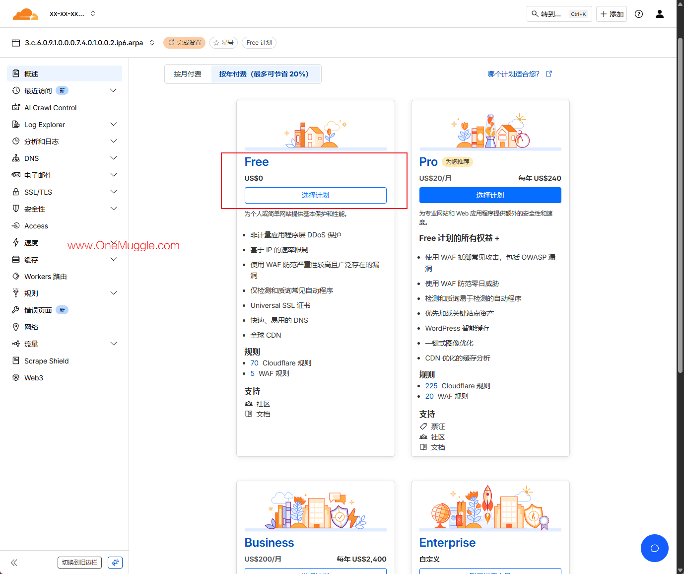Expand the DNS section chevron
Image resolution: width=684 pixels, height=574 pixels.
click(x=113, y=158)
